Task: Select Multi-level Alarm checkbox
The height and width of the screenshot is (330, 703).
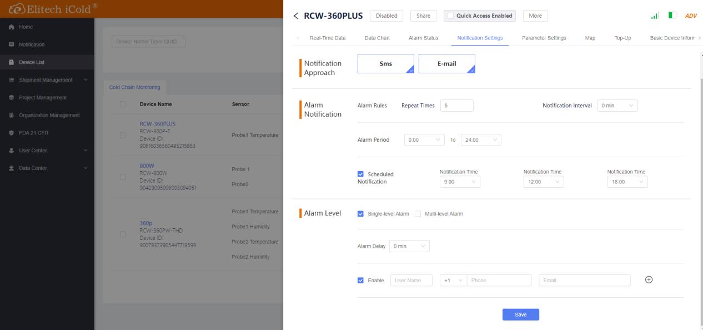Action: tap(418, 213)
